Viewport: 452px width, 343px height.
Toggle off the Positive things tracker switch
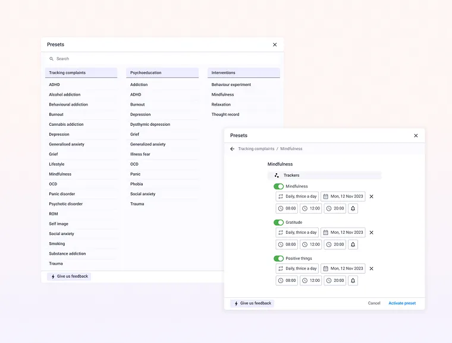pyautogui.click(x=278, y=259)
